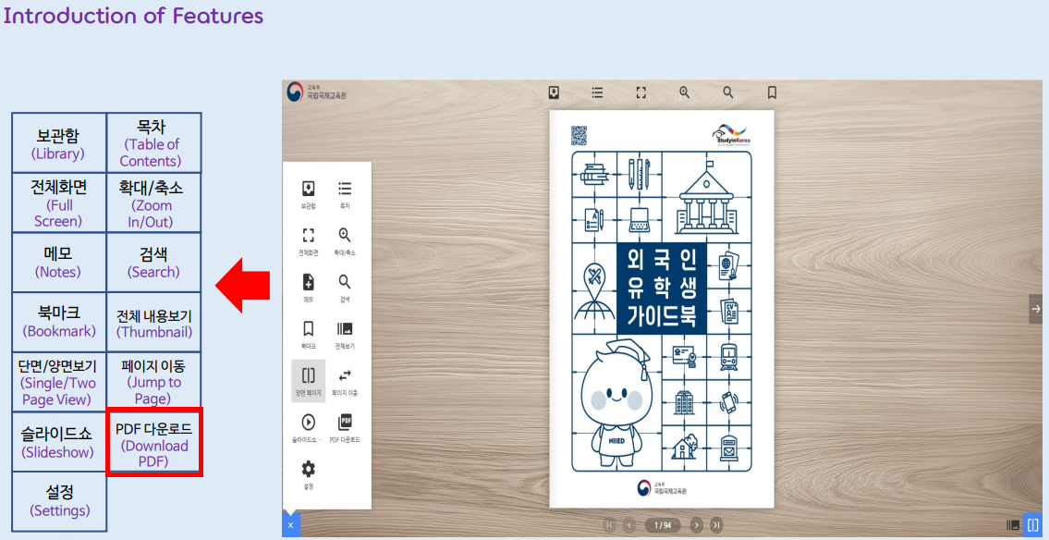This screenshot has width=1049, height=540.
Task: Start the slideshow (슬라이드쇼) playback
Action: (309, 423)
